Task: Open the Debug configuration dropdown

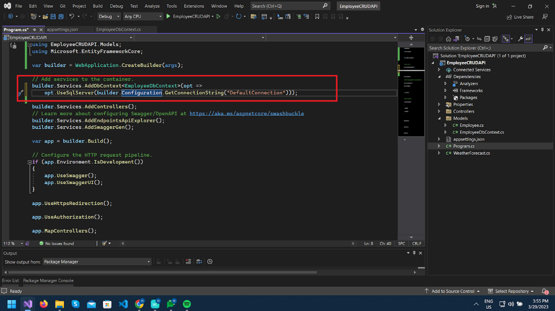Action: point(109,17)
